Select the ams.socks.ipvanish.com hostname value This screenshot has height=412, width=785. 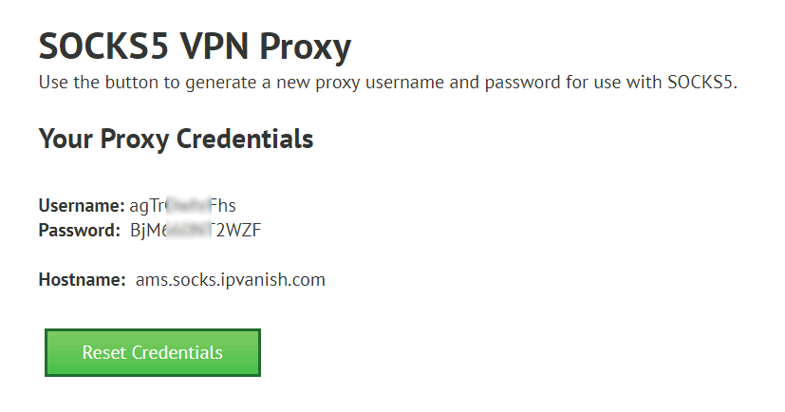(231, 279)
